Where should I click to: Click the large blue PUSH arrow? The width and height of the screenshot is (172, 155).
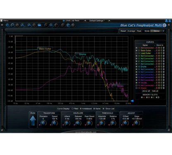pyautogui.click(x=33, y=120)
